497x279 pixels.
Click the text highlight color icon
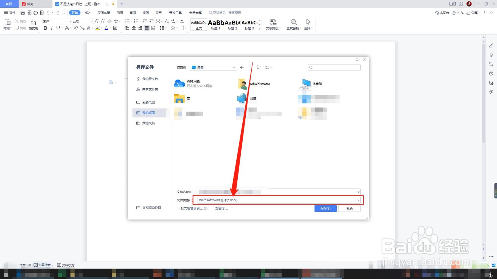[x=98, y=28]
